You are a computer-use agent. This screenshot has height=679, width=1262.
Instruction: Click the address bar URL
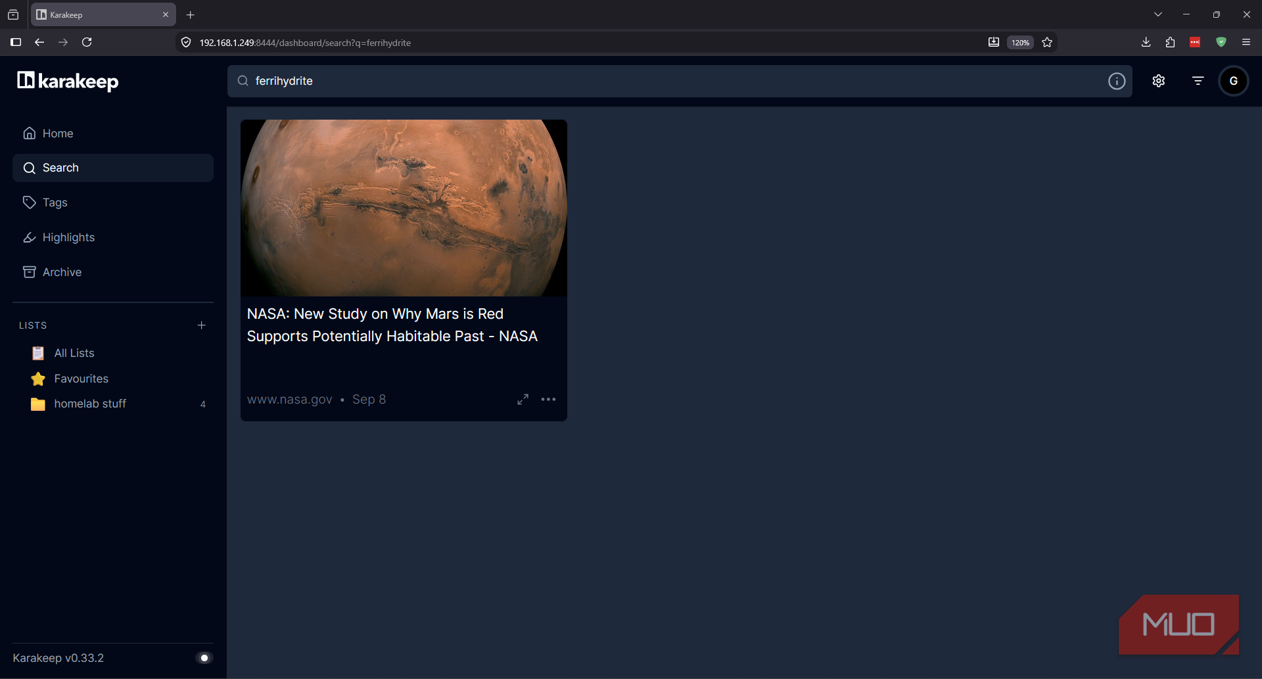(305, 43)
